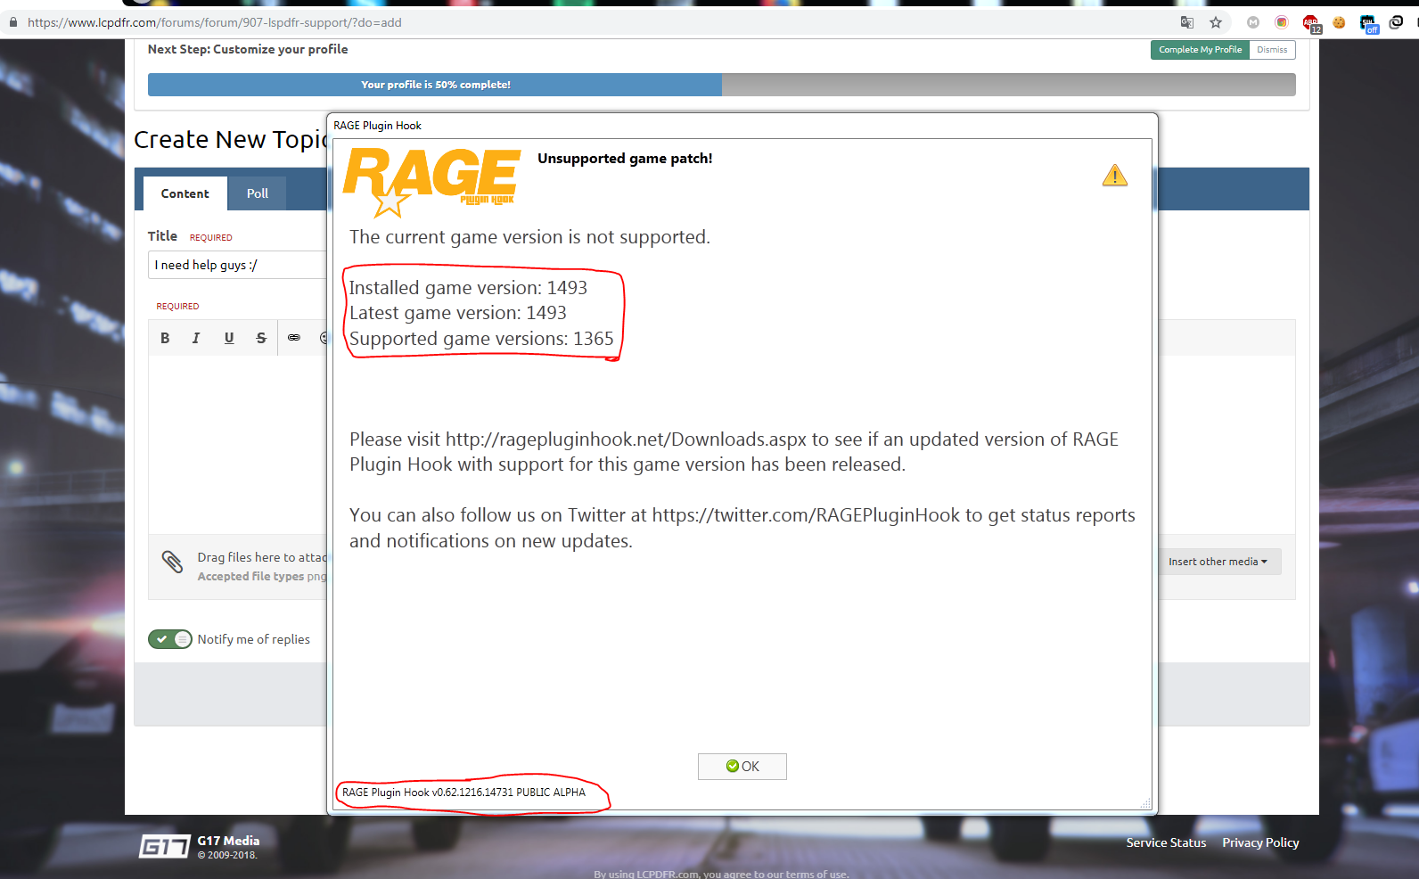The height and width of the screenshot is (879, 1419).
Task: Toggle the Notify me of replies switch
Action: pyautogui.click(x=170, y=639)
